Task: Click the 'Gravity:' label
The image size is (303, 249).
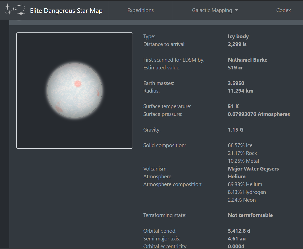Action: [x=152, y=130]
